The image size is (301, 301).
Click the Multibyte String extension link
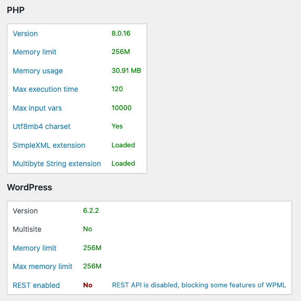(x=57, y=164)
